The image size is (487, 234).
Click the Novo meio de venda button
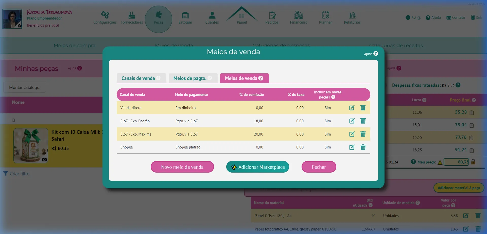point(182,167)
